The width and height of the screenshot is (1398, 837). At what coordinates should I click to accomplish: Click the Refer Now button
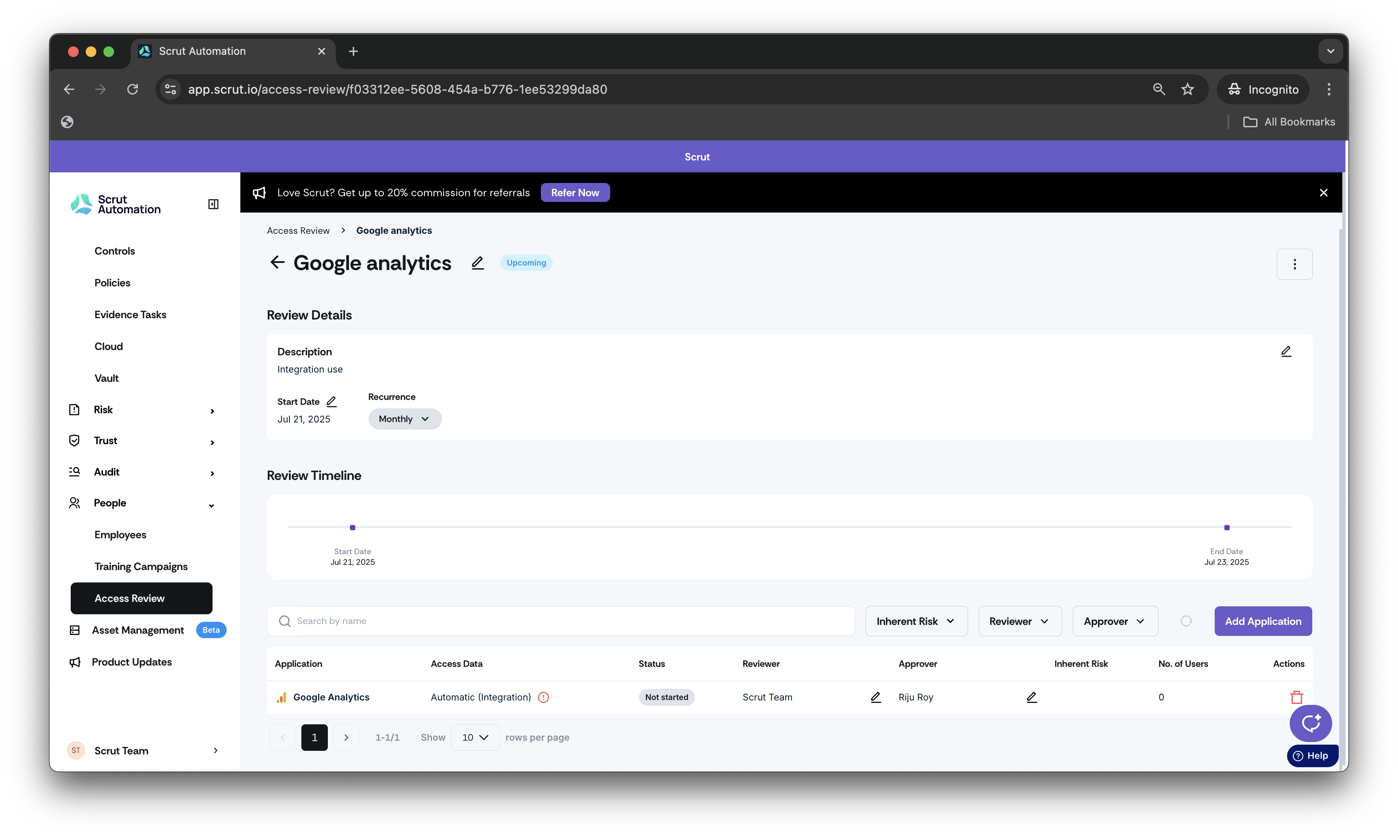[575, 192]
